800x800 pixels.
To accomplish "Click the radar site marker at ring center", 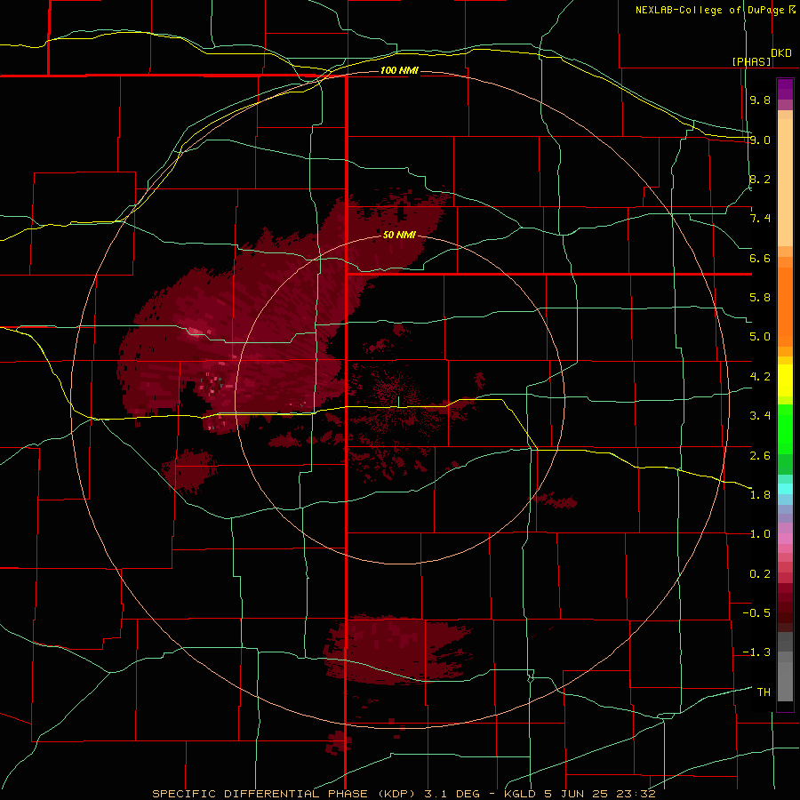I will click(399, 401).
